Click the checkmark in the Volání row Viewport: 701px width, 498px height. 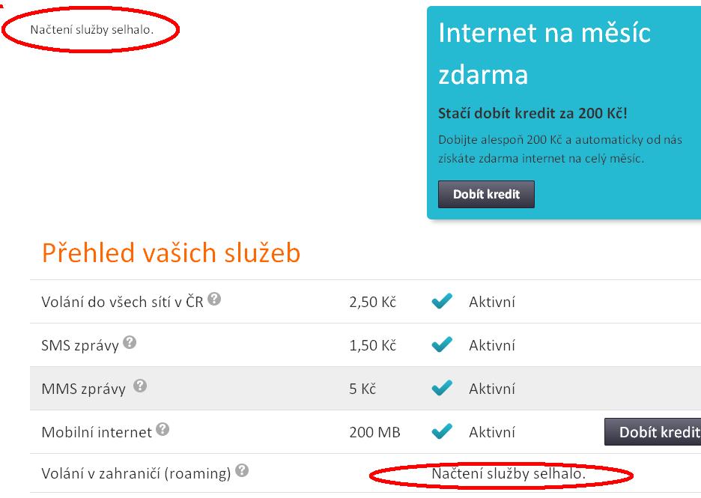pos(443,302)
